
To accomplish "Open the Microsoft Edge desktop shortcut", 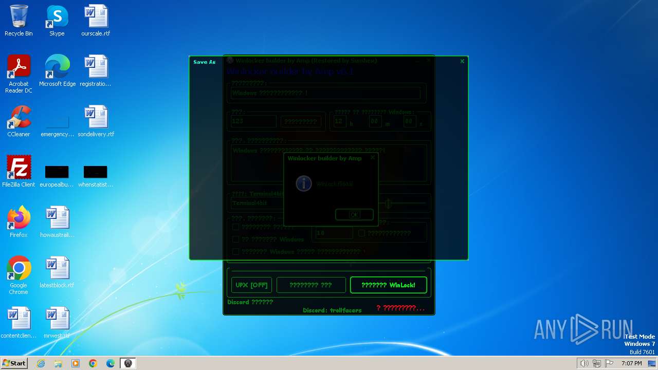I will pos(57,71).
